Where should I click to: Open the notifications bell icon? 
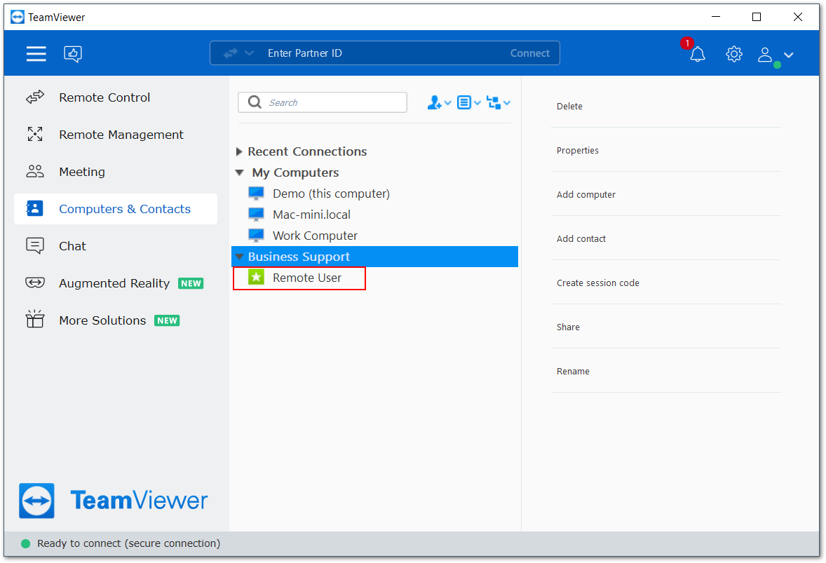tap(698, 54)
